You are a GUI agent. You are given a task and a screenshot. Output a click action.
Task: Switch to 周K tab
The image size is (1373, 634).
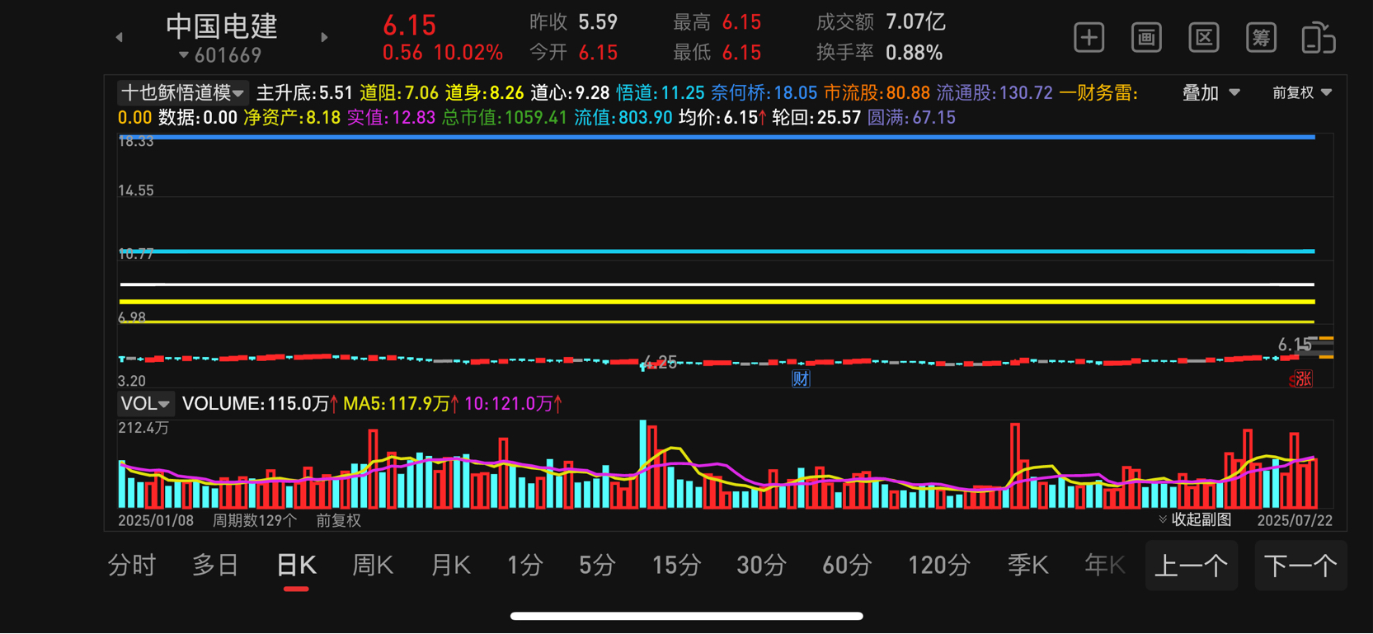click(x=373, y=566)
